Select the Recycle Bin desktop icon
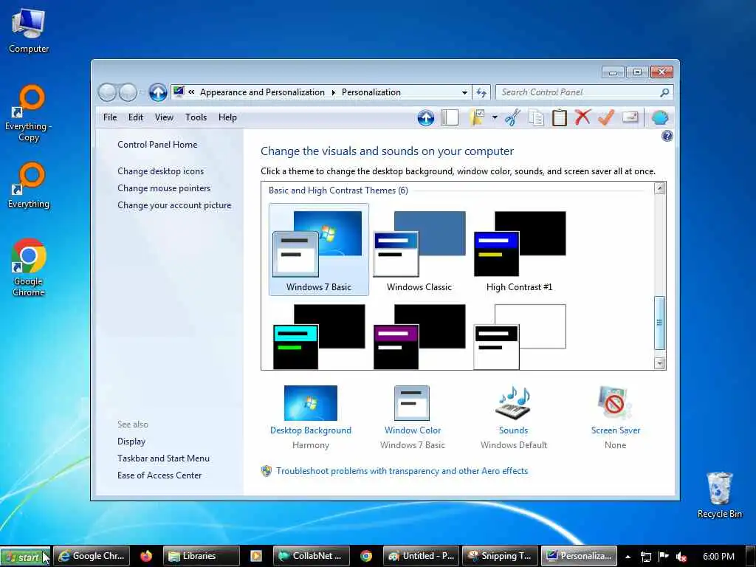Image resolution: width=756 pixels, height=567 pixels. coord(719,495)
